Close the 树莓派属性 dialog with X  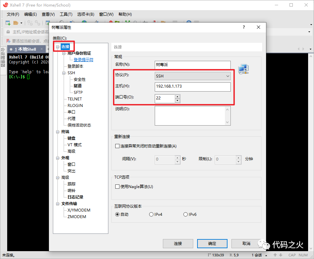pos(259,27)
